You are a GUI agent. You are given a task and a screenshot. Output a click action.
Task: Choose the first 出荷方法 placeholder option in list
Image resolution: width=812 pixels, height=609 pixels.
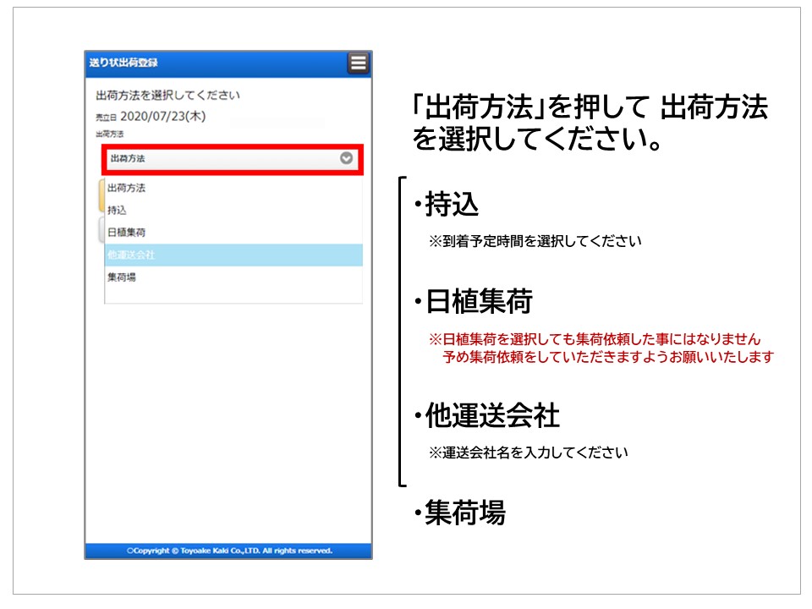click(127, 188)
